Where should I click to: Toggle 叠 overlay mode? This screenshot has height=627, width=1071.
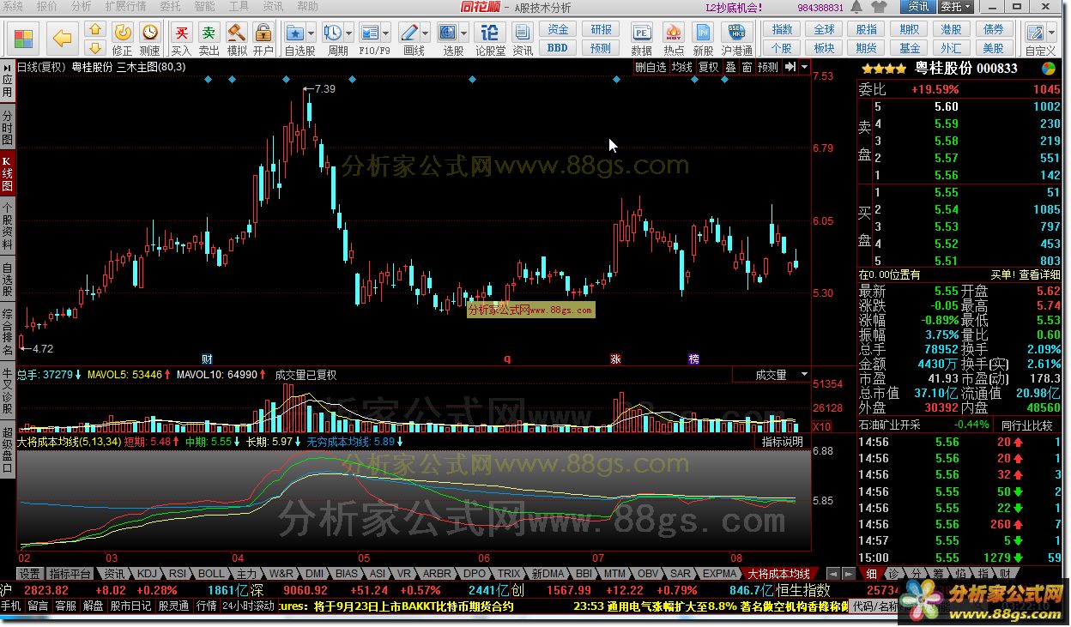731,67
